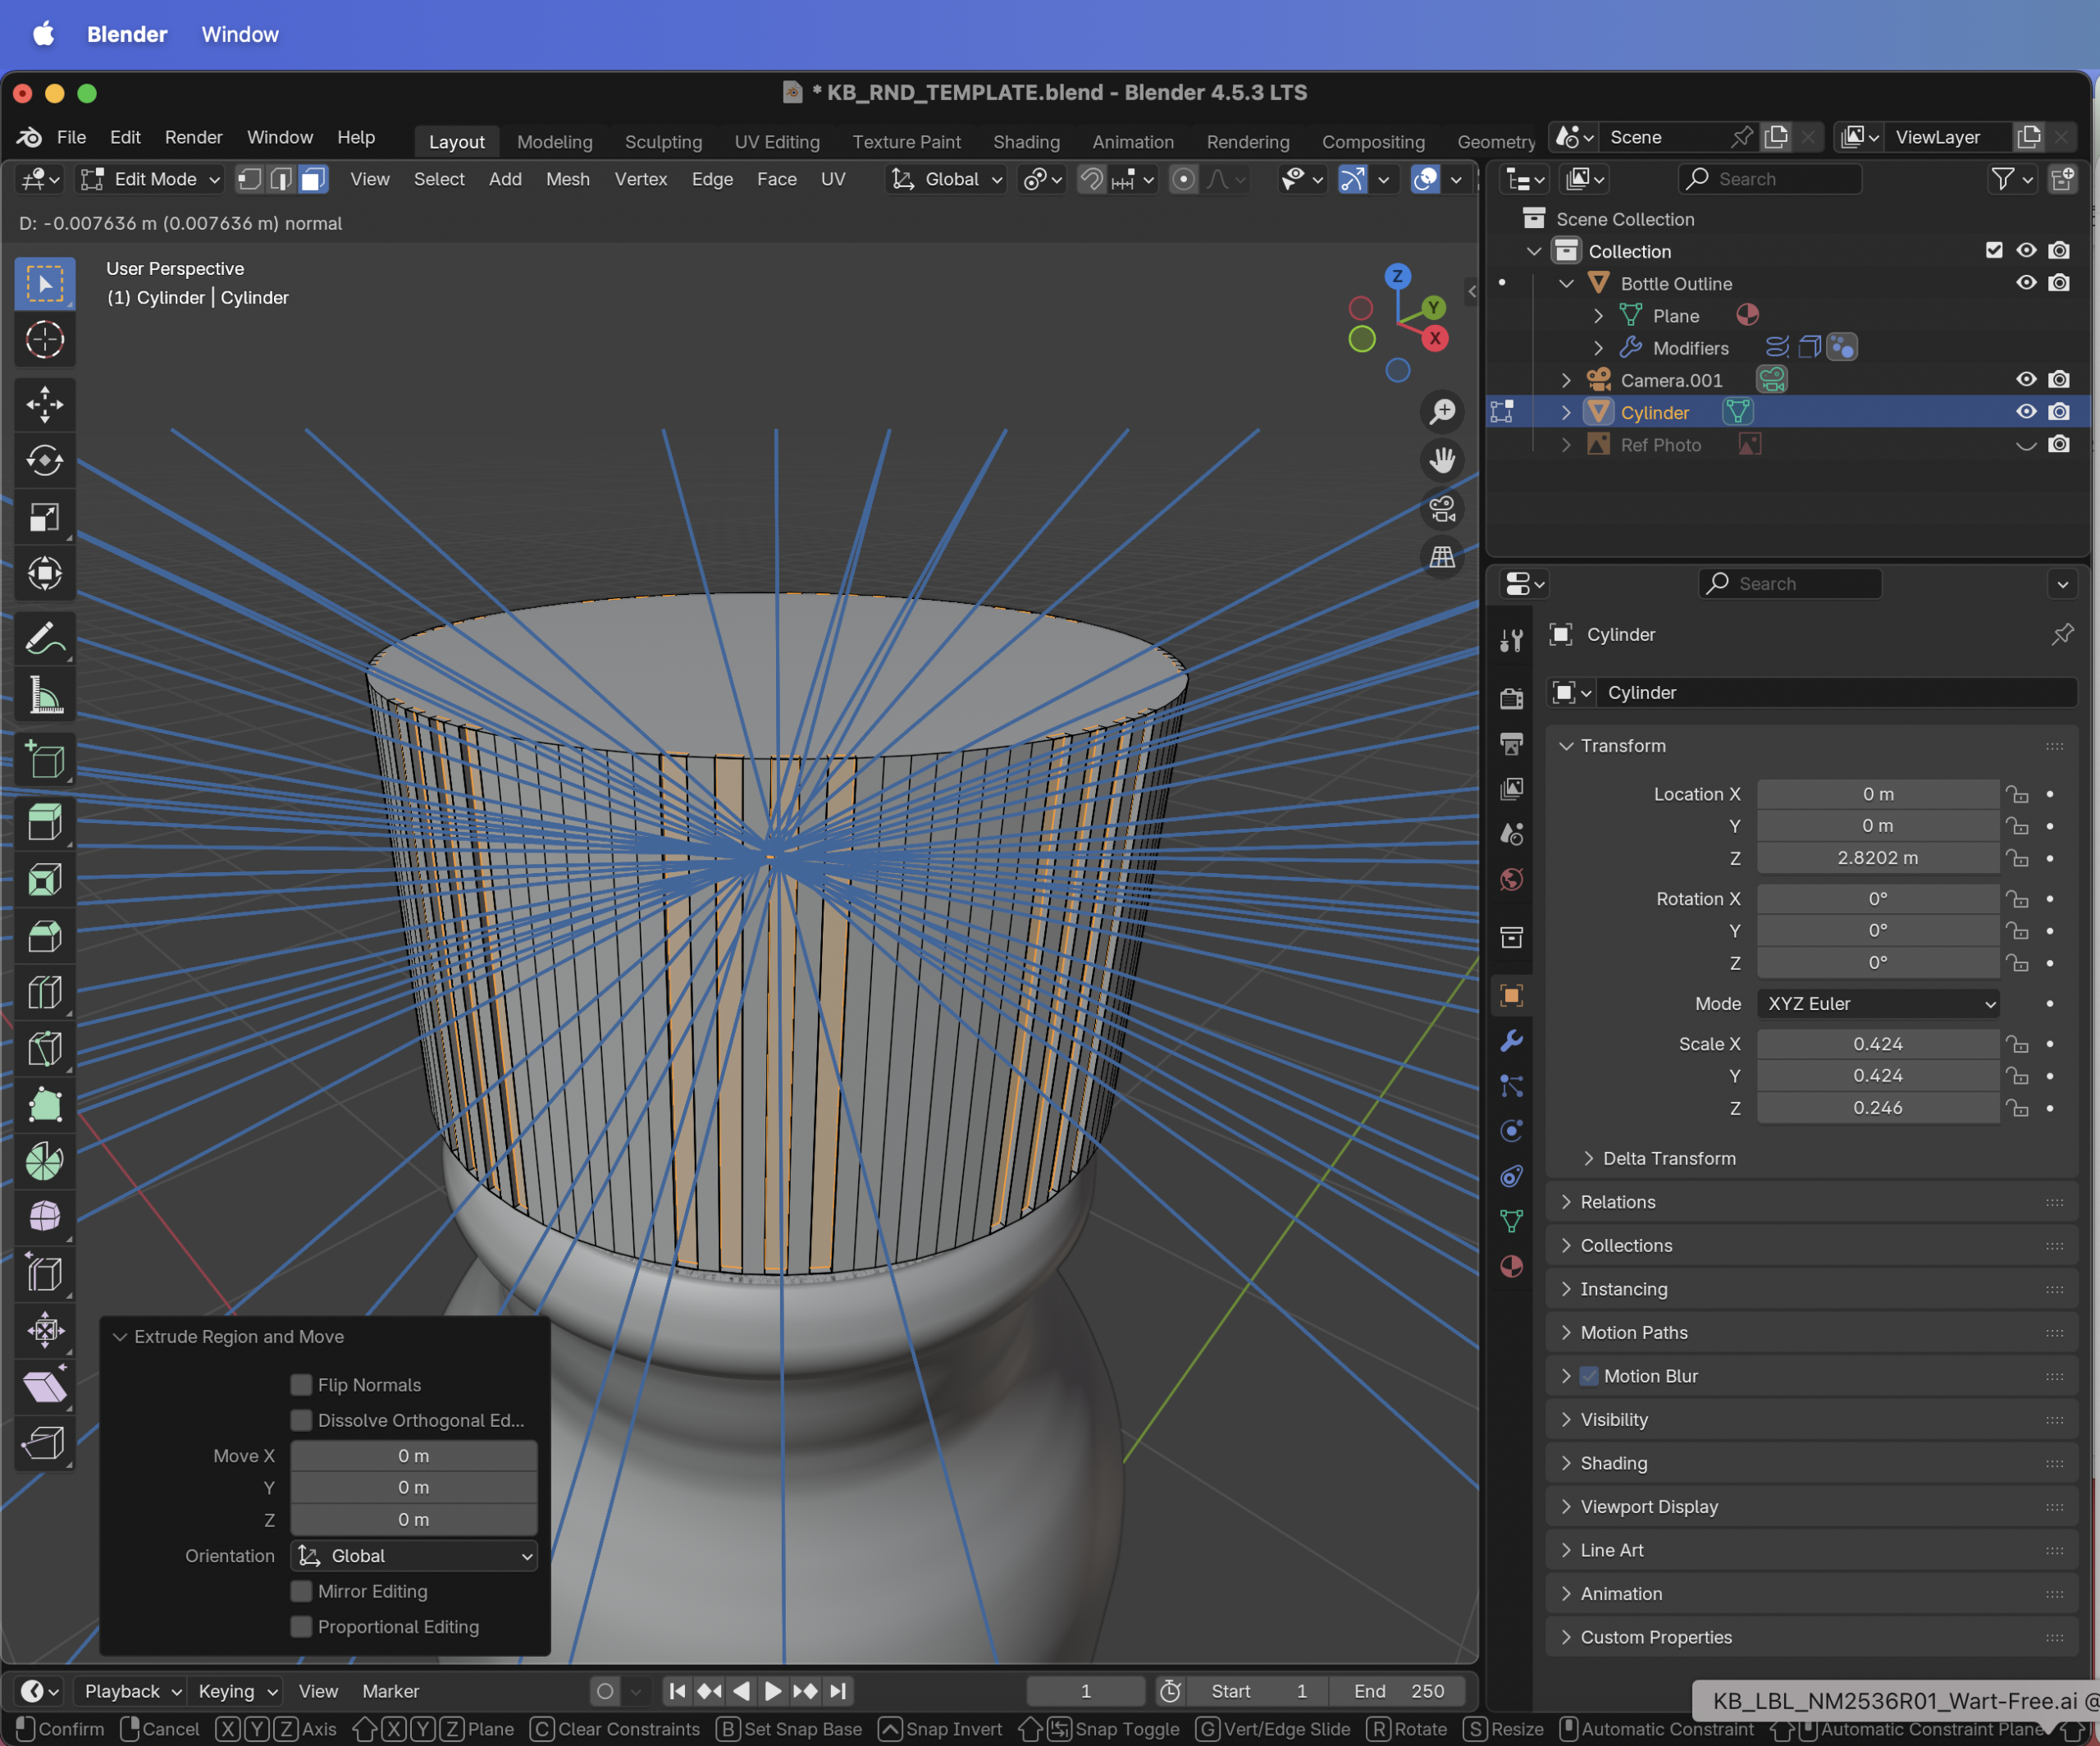Viewport: 2100px width, 1746px height.
Task: Select the Inset Faces tool
Action: coord(44,880)
